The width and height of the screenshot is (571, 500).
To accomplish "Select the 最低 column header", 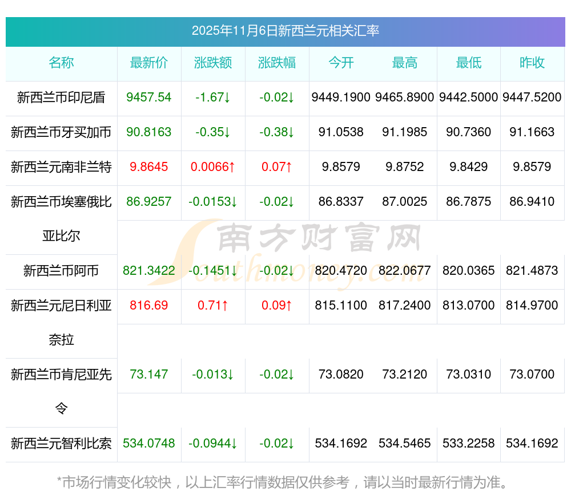I will tap(469, 63).
